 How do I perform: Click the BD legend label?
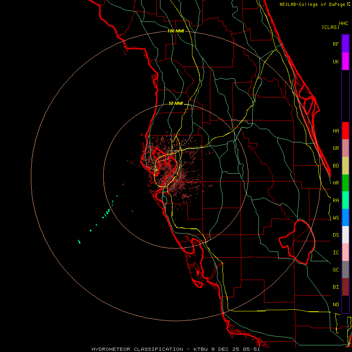(x=336, y=166)
